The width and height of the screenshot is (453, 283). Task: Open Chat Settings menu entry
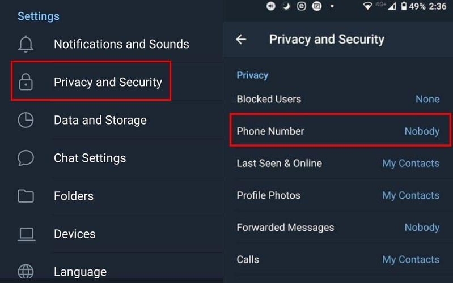(x=90, y=158)
